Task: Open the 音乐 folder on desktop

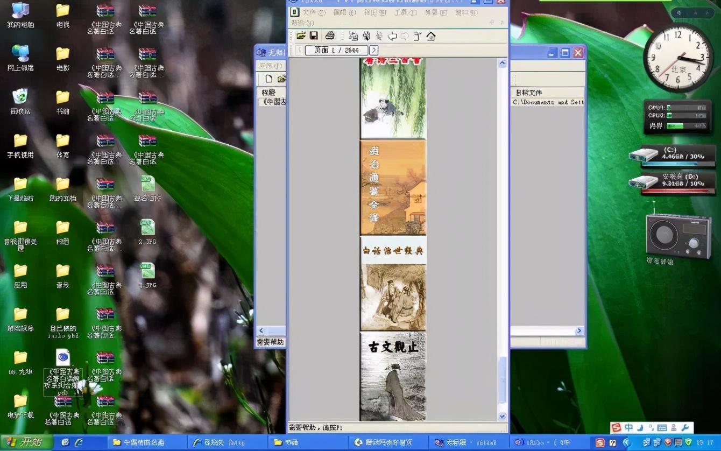Action: click(63, 276)
